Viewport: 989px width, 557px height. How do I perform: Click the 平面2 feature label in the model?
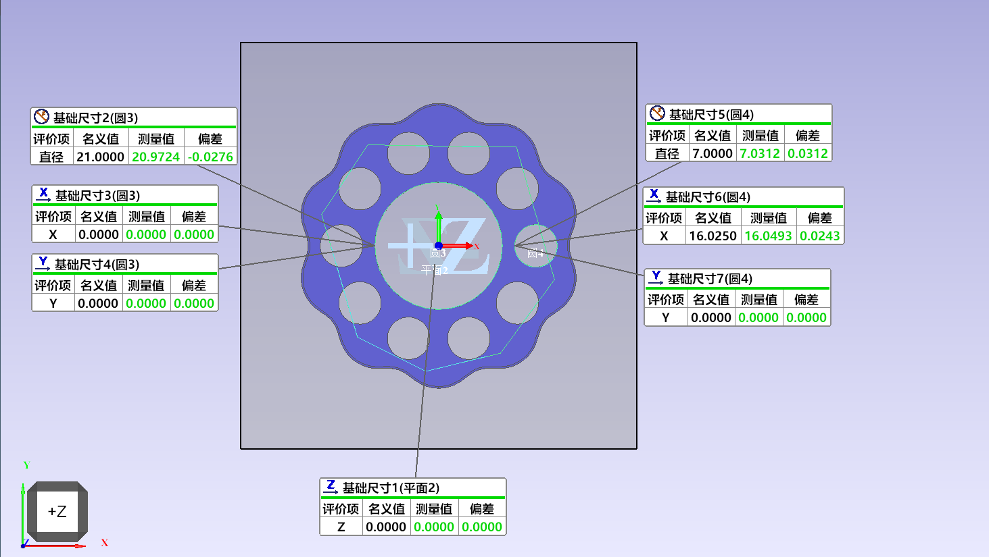tap(434, 270)
